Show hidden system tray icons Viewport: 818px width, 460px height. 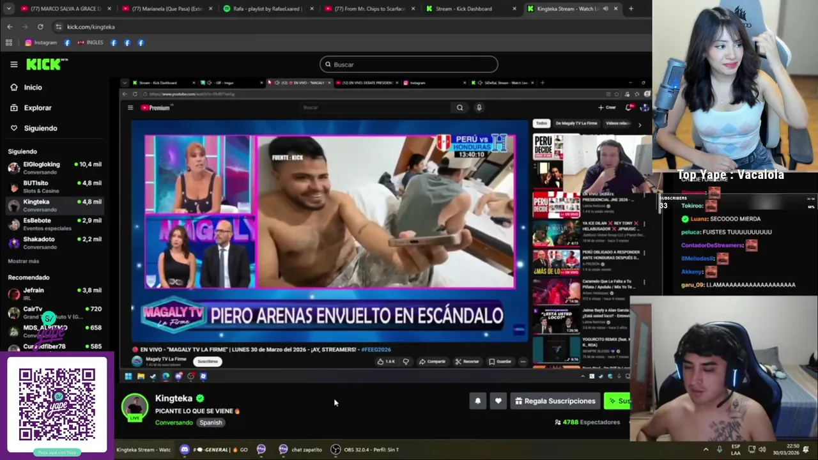[x=706, y=450]
